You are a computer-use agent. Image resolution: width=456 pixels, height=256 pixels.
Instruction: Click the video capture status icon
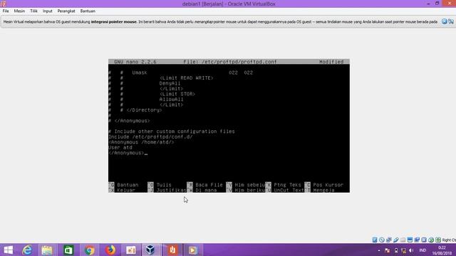[417, 240]
